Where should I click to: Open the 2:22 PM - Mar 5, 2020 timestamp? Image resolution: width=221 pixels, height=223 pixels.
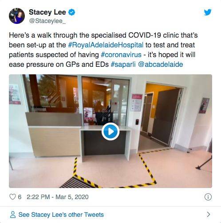pyautogui.click(x=58, y=197)
